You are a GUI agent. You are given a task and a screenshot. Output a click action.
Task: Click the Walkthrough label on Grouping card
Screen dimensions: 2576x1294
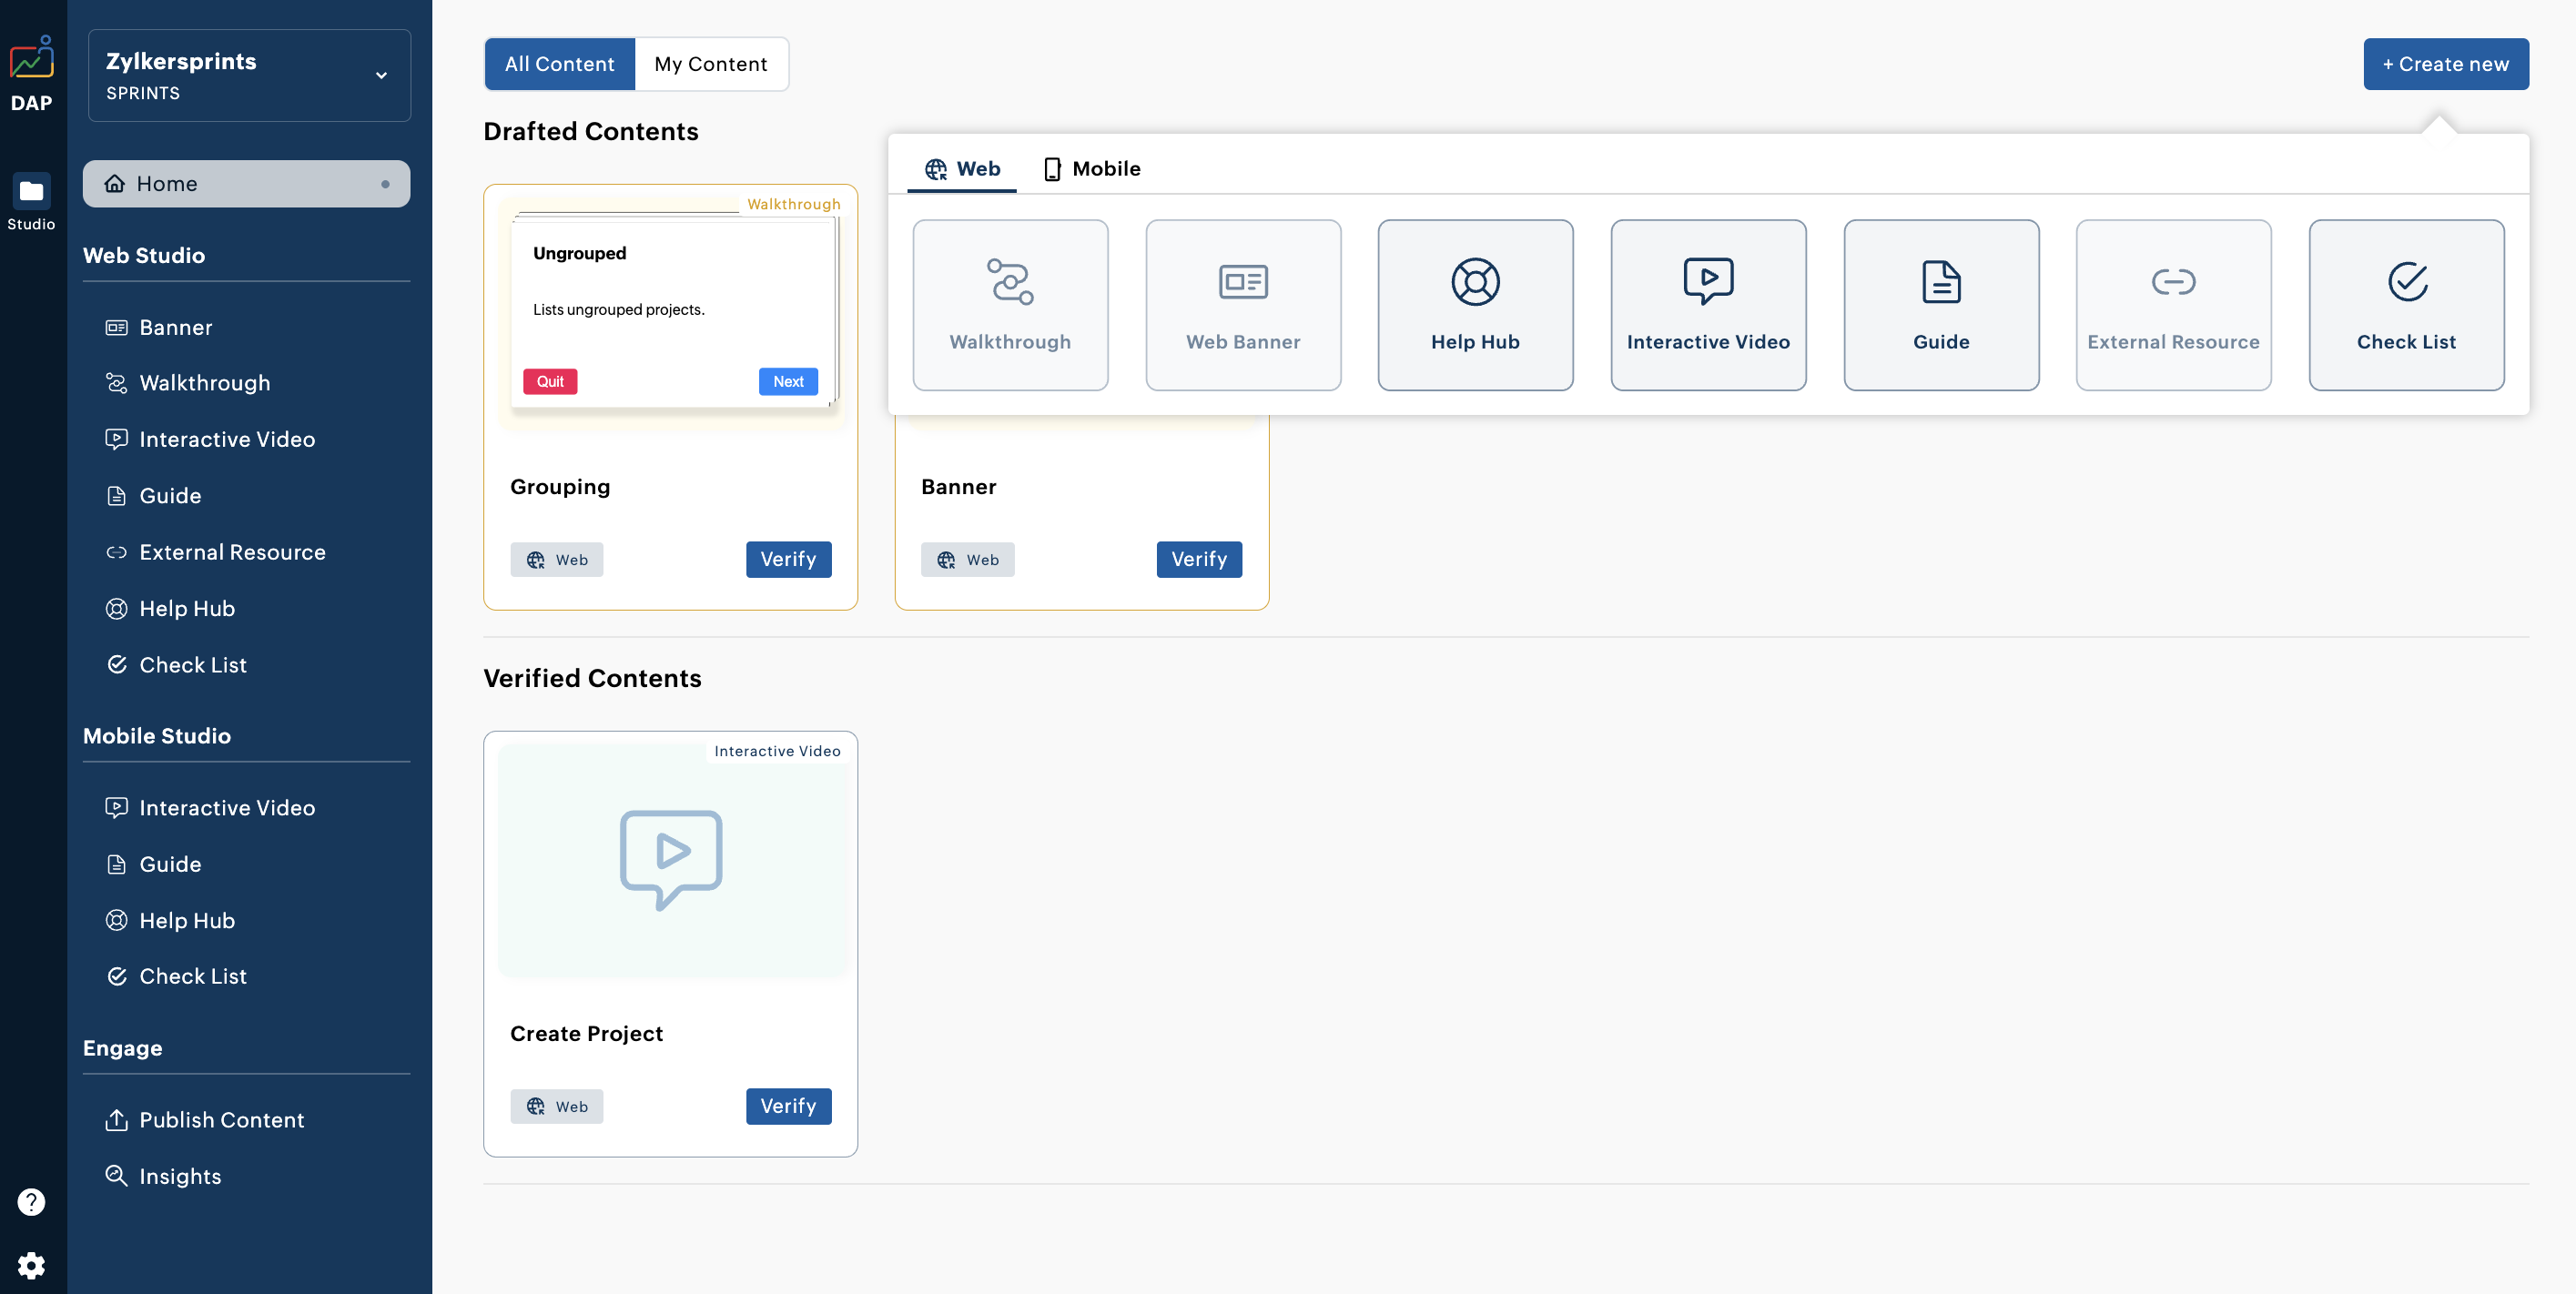click(794, 204)
